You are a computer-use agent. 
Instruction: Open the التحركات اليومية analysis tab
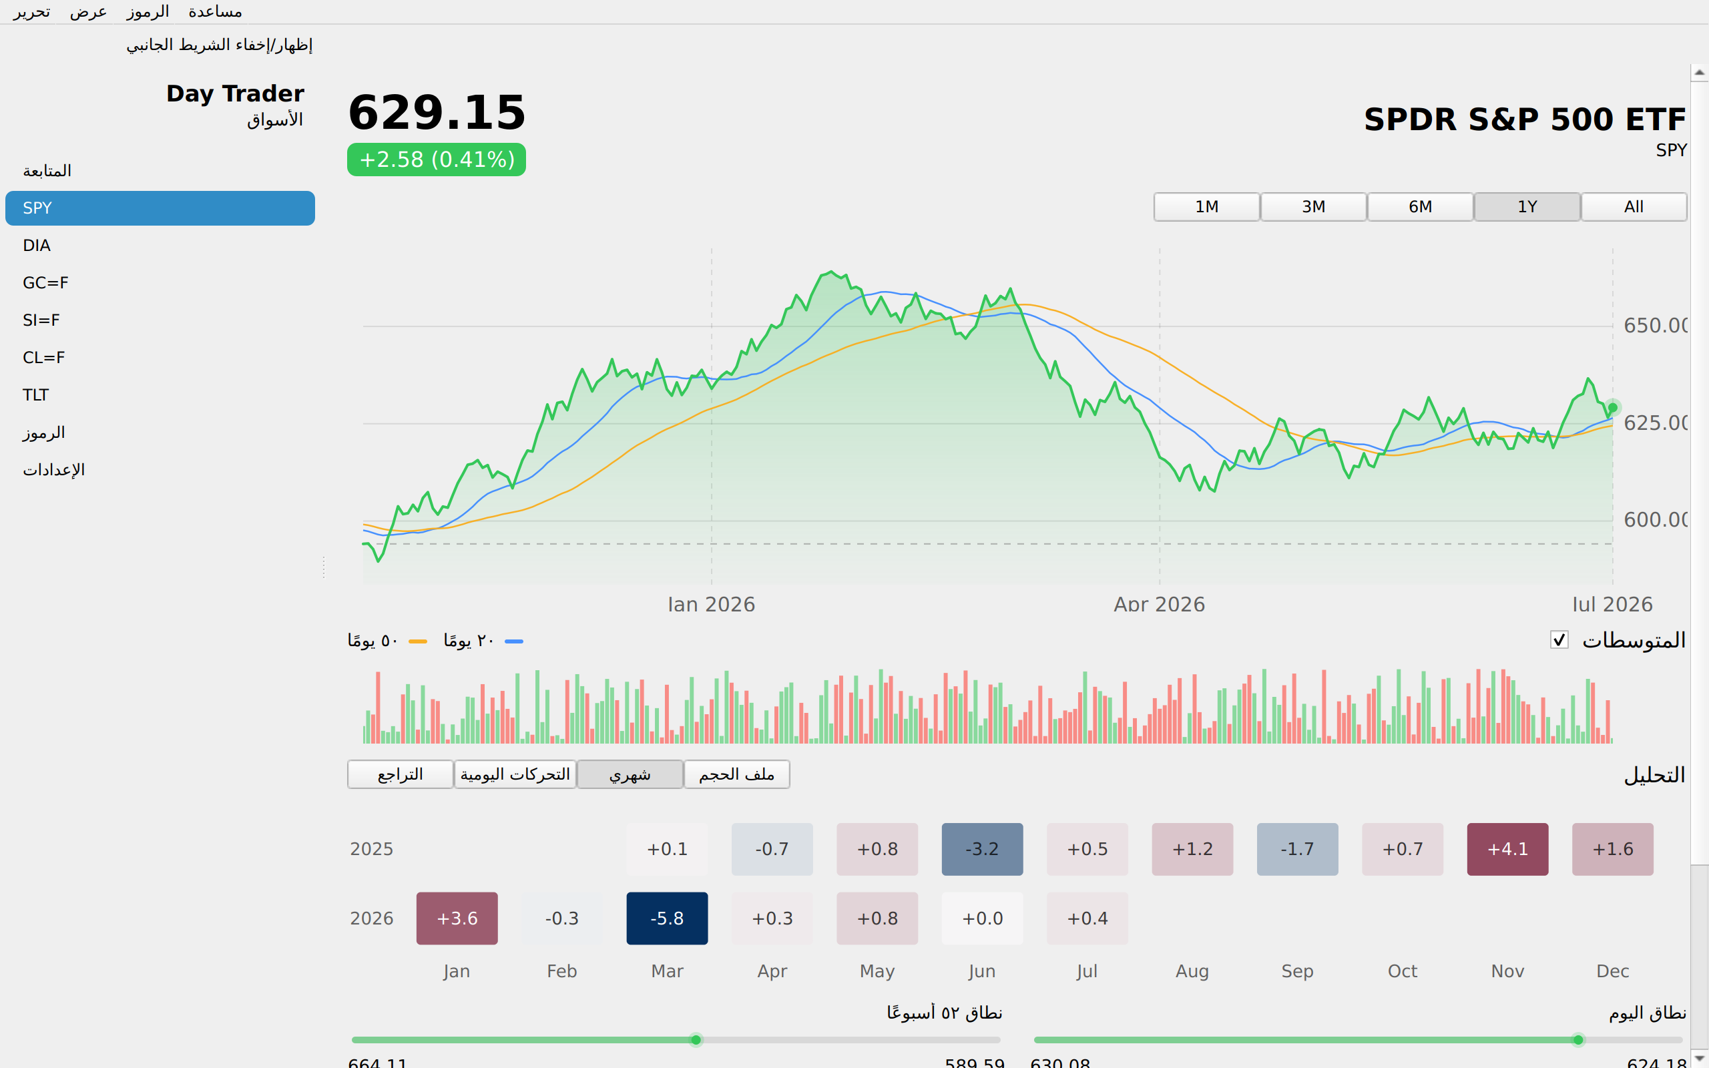click(515, 775)
